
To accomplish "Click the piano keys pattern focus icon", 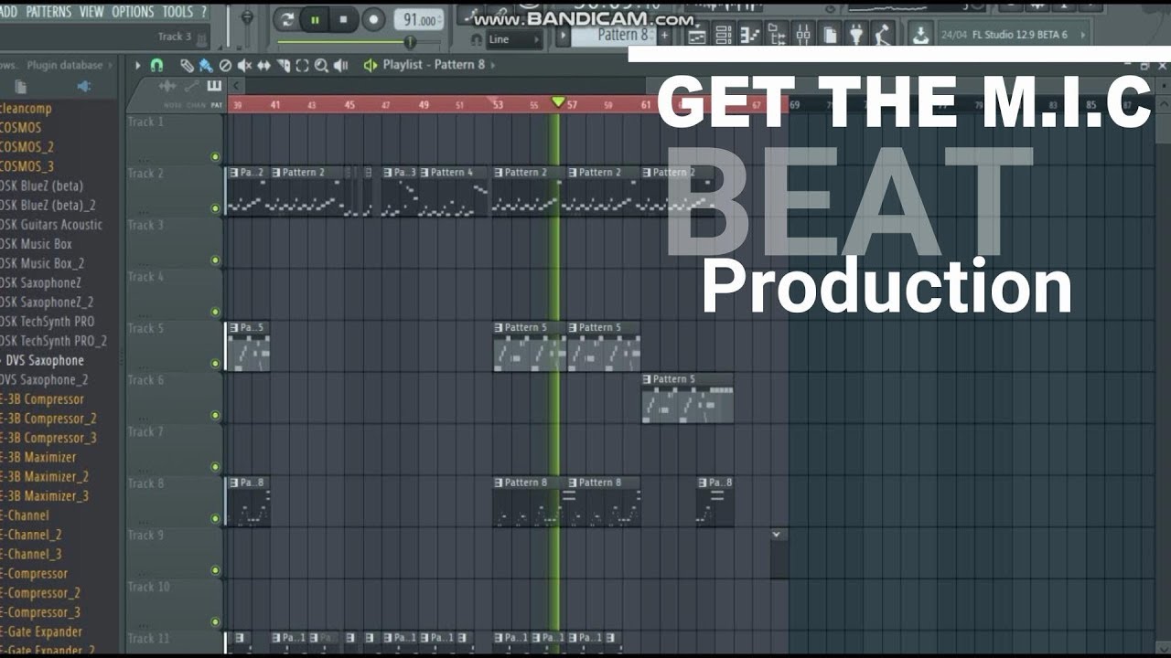I will tap(215, 86).
